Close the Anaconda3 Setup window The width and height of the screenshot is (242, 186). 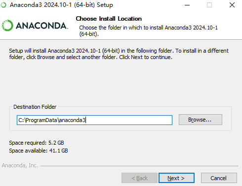pyautogui.click(x=232, y=5)
